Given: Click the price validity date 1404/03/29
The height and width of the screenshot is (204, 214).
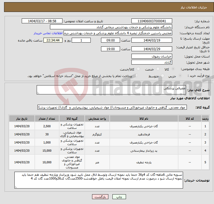Looking at the screenshot, I should tap(152, 49).
